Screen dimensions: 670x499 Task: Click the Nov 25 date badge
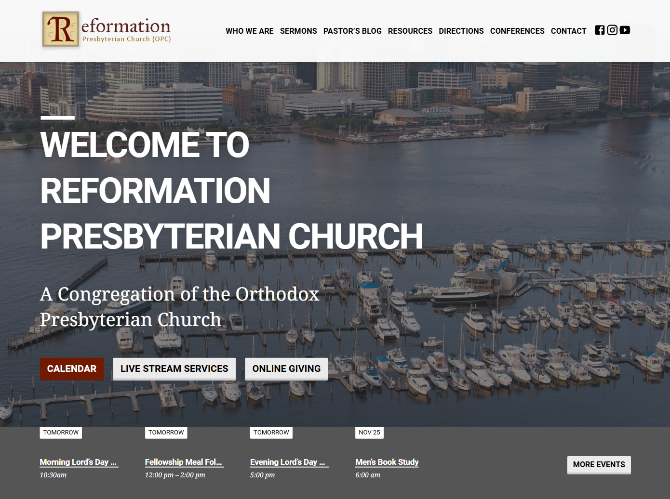[369, 433]
